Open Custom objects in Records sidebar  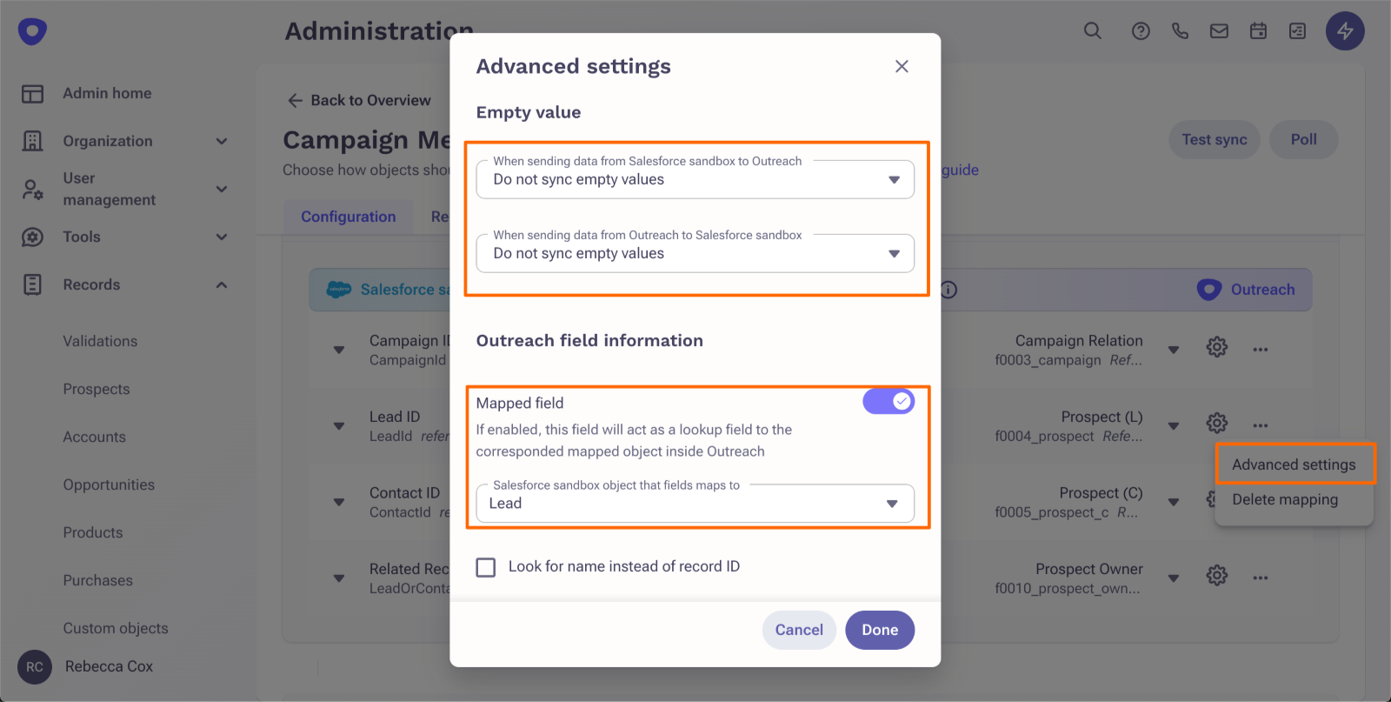click(x=116, y=628)
